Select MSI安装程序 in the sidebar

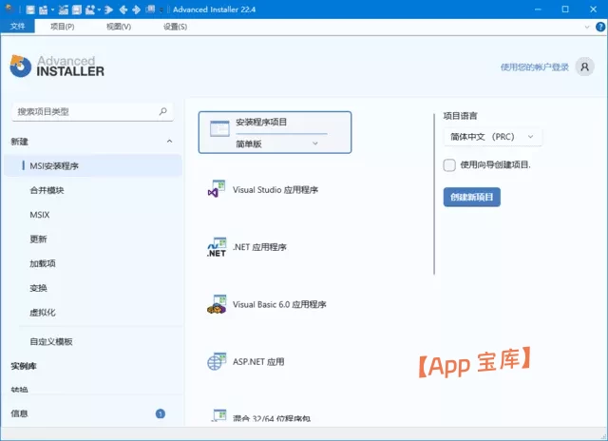pos(93,166)
